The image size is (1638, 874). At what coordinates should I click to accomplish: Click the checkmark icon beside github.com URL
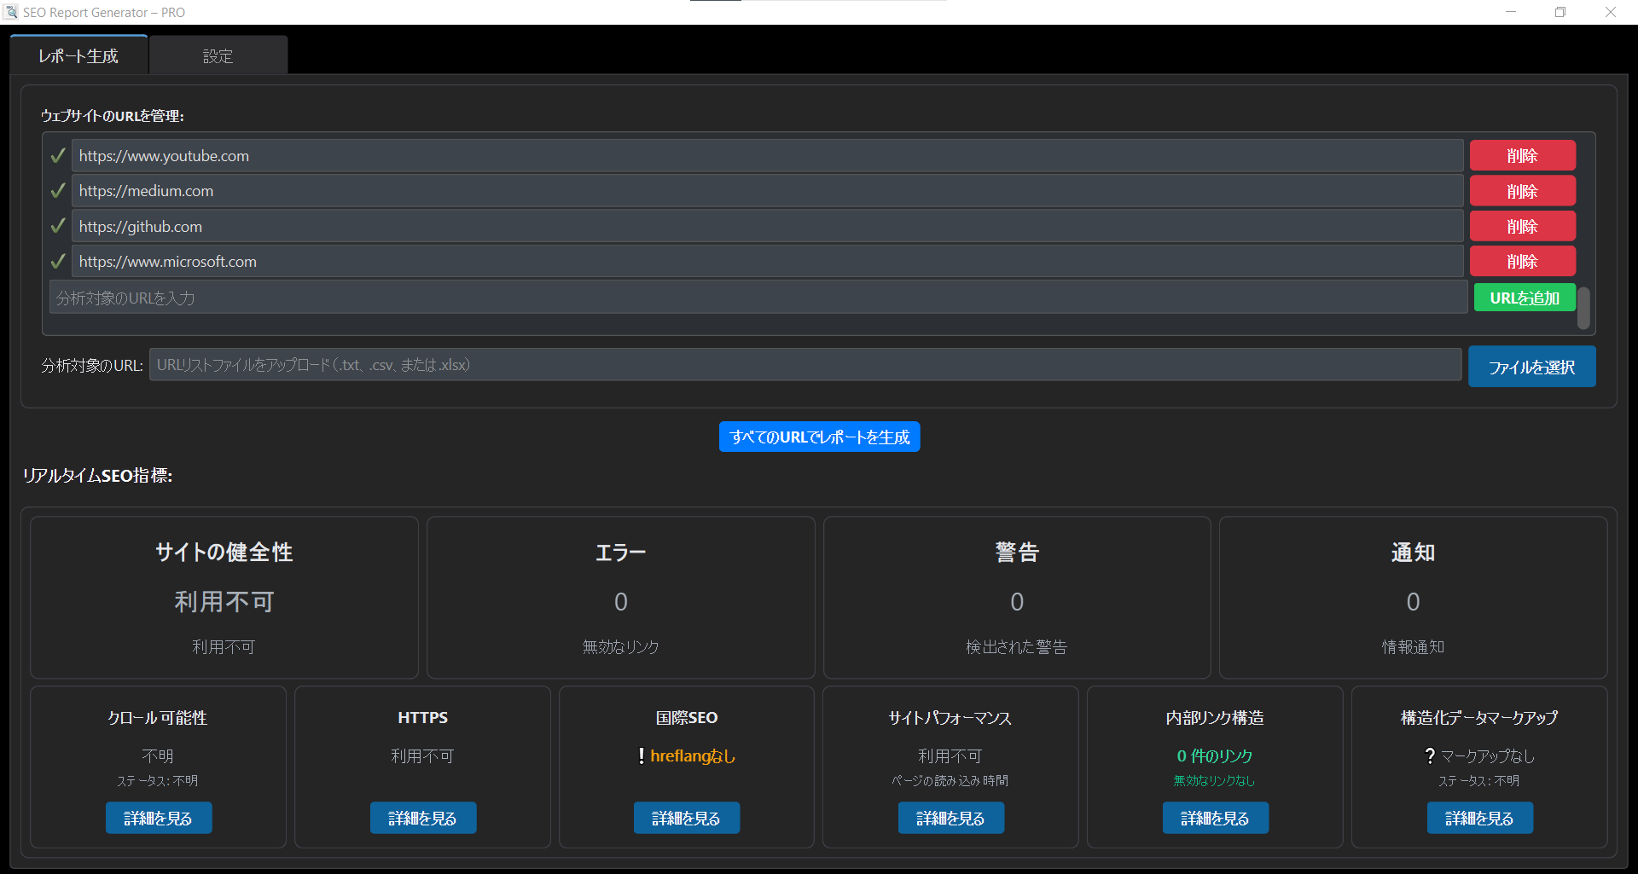tap(58, 226)
